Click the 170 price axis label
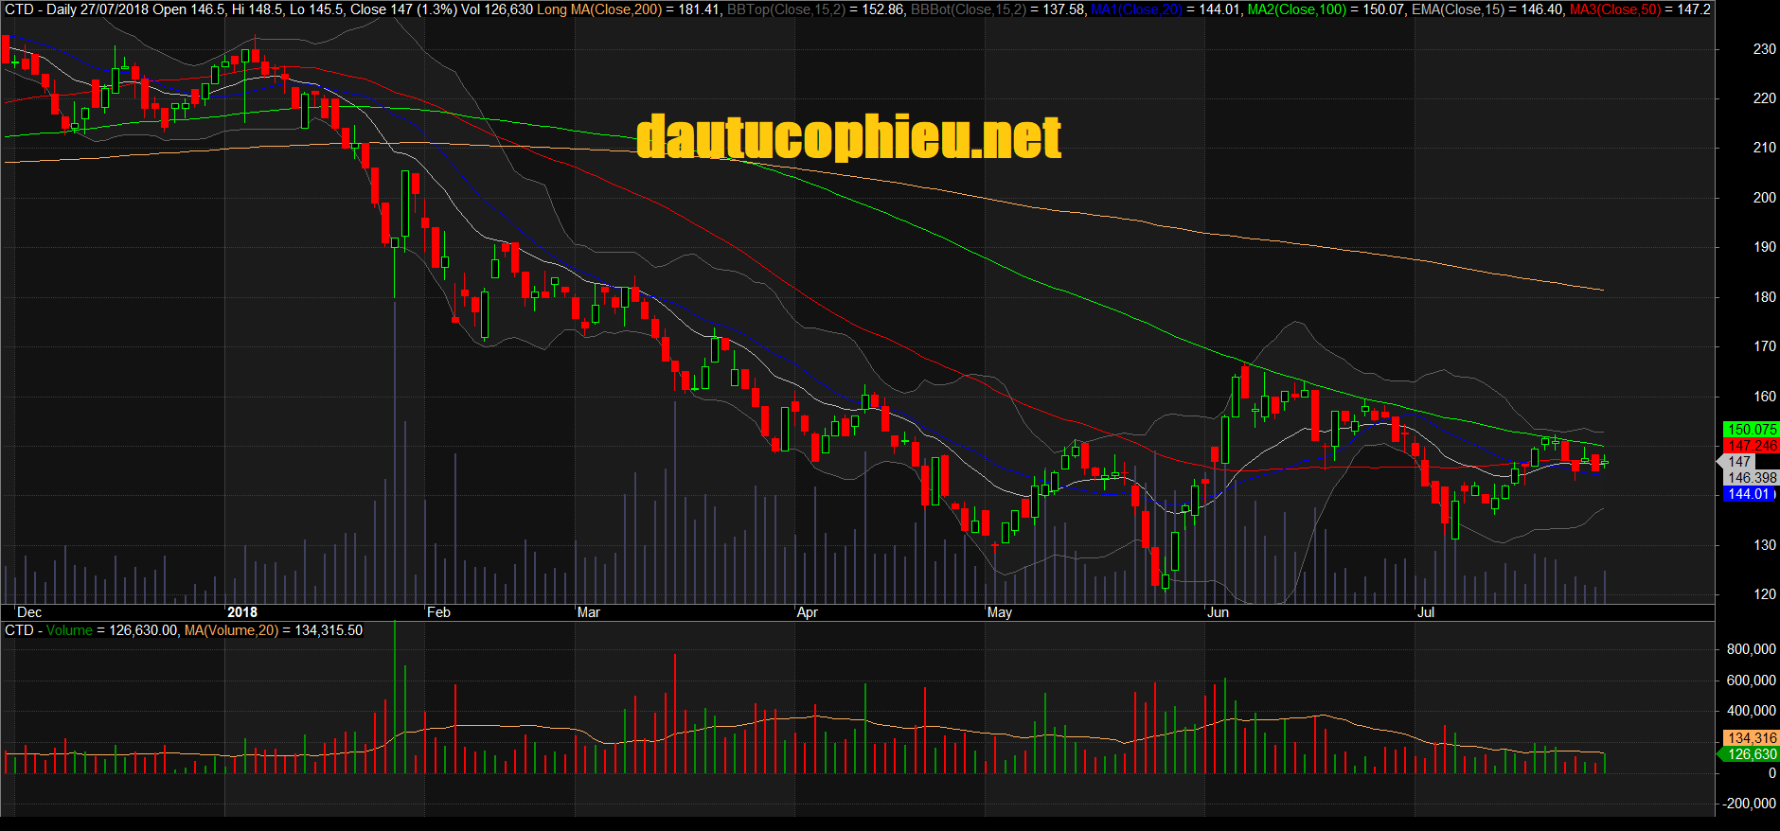 [x=1765, y=345]
